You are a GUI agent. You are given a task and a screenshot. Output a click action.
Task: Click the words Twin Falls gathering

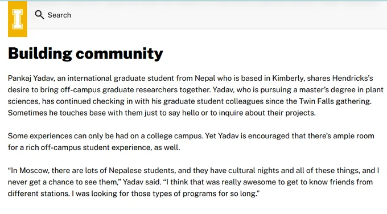click(x=335, y=101)
